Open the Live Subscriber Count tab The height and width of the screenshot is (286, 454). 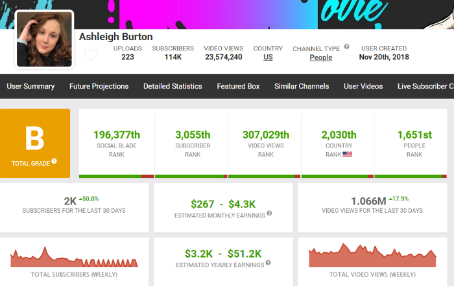pyautogui.click(x=425, y=86)
